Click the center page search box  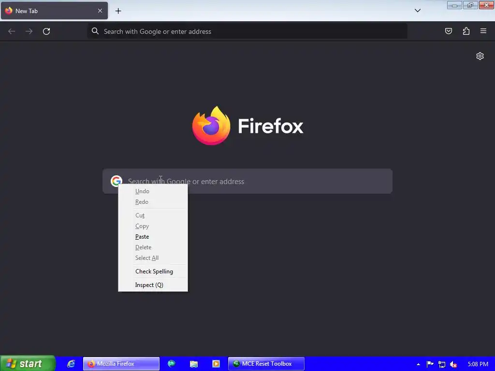(x=247, y=181)
